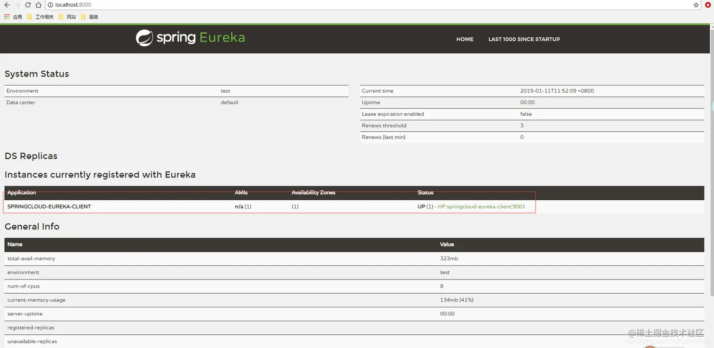The height and width of the screenshot is (348, 714).
Task: Click the Spring Eureka logo
Action: coord(190,38)
